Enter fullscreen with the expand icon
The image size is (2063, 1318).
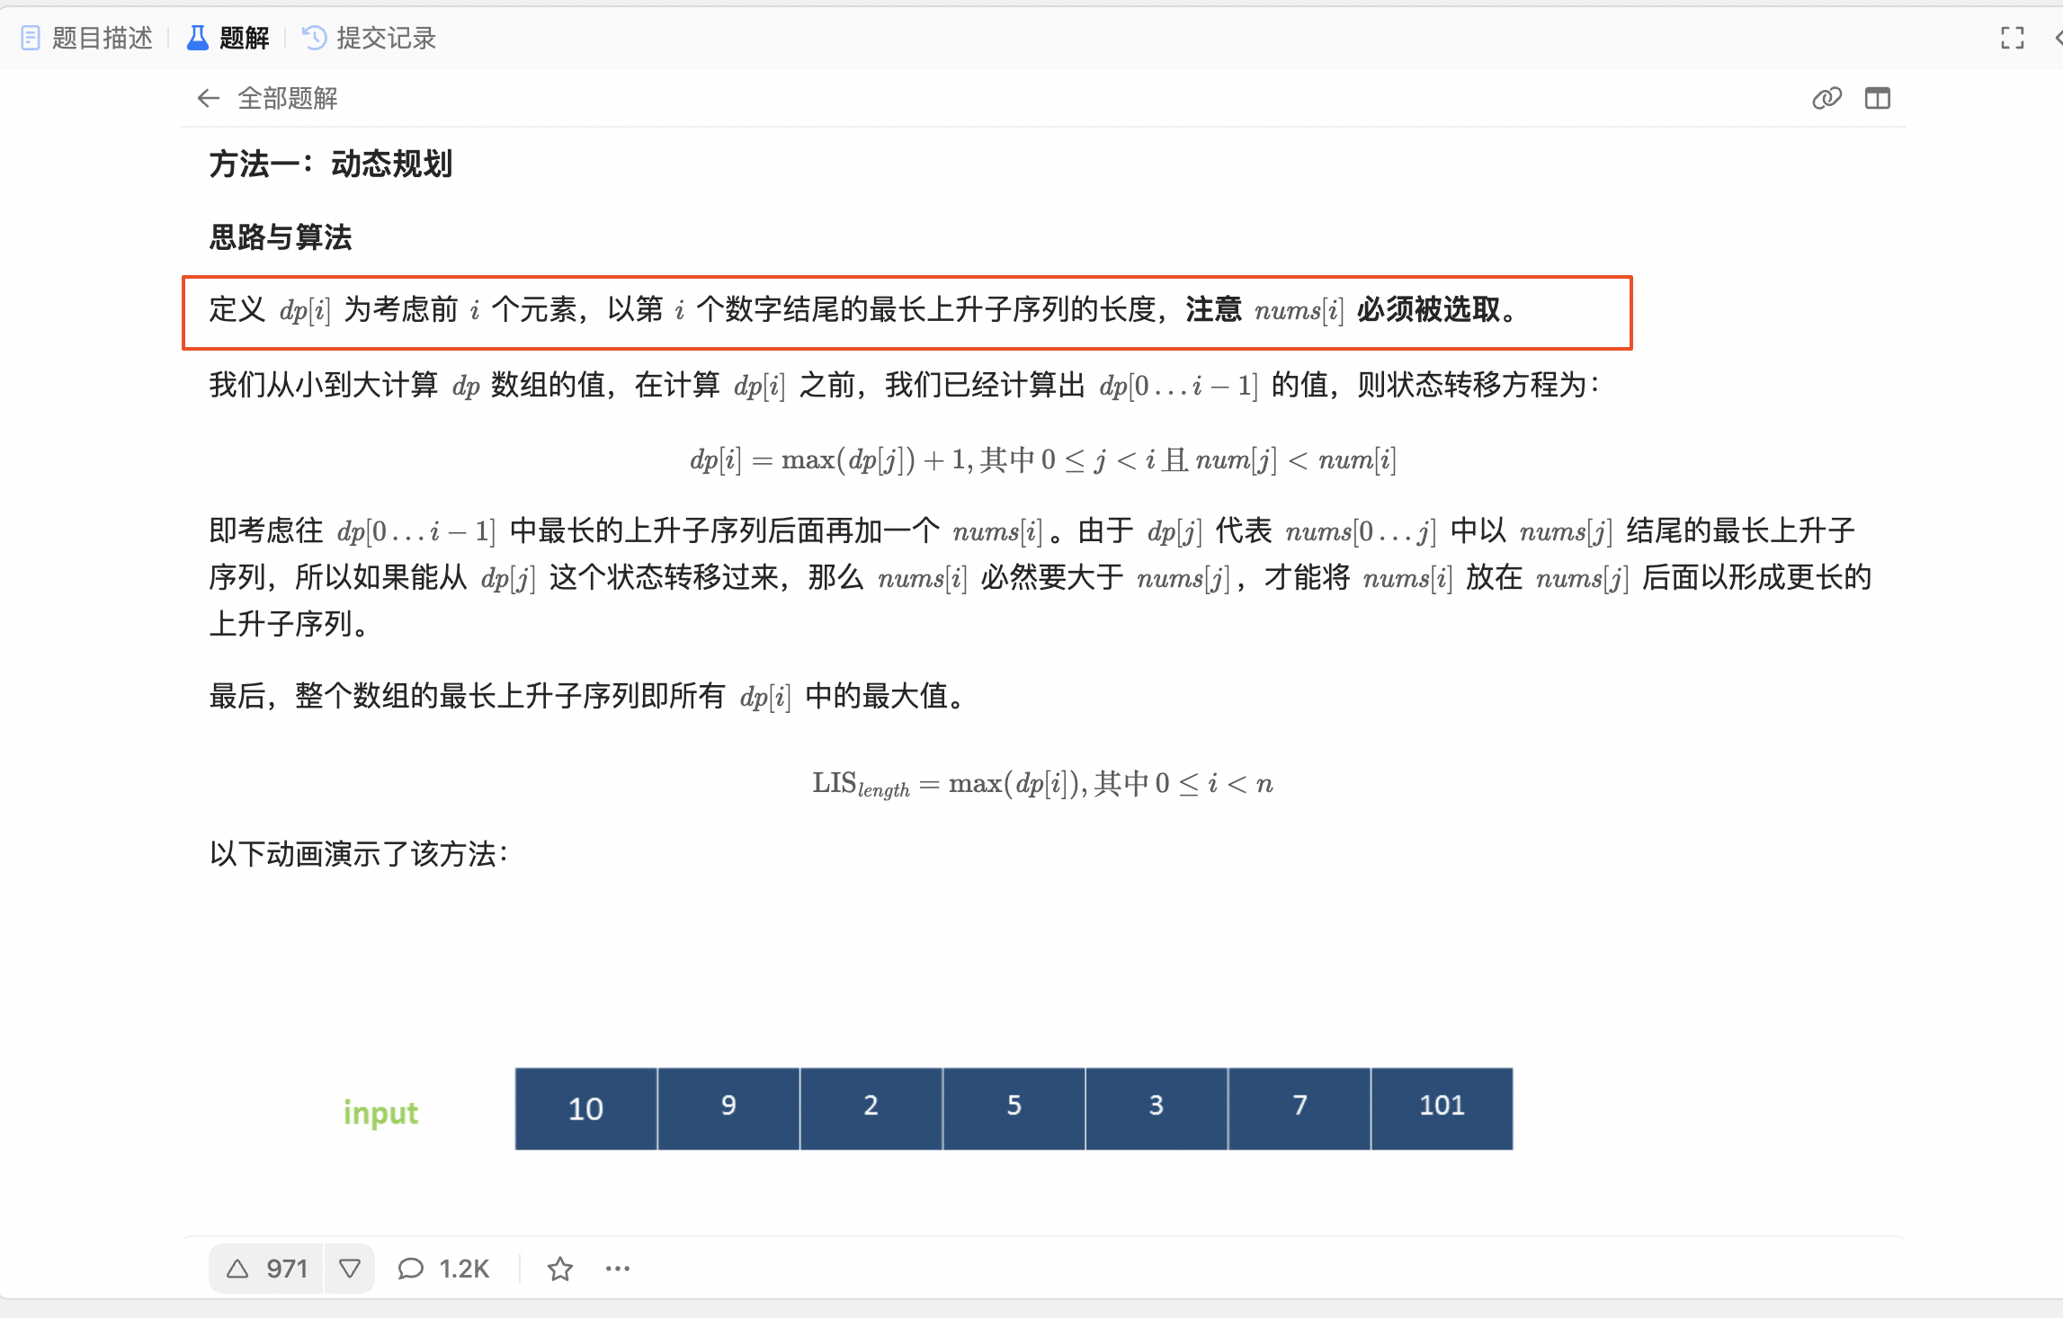pyautogui.click(x=2012, y=39)
